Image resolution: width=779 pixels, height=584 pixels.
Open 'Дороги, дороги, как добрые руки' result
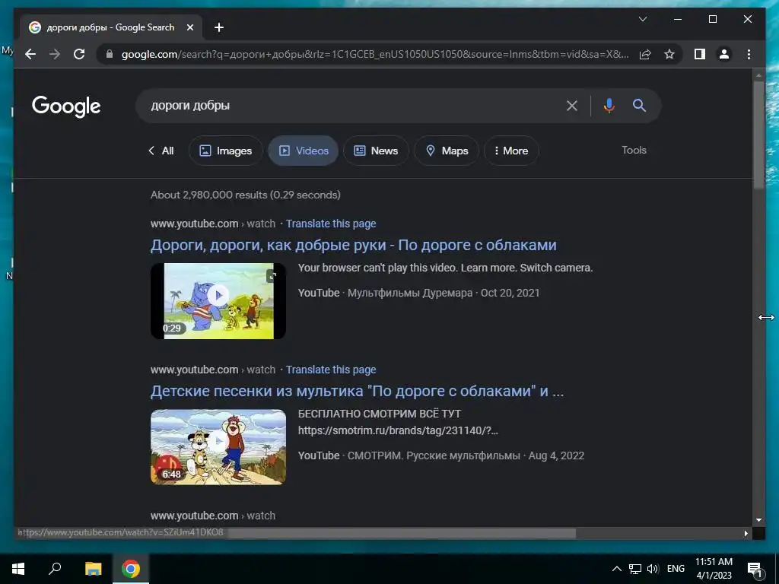tap(353, 245)
